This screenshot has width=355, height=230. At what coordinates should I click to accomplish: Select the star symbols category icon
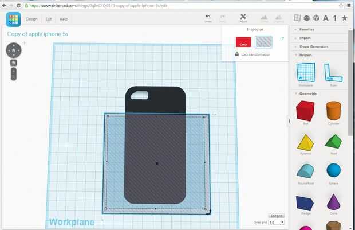344,18
